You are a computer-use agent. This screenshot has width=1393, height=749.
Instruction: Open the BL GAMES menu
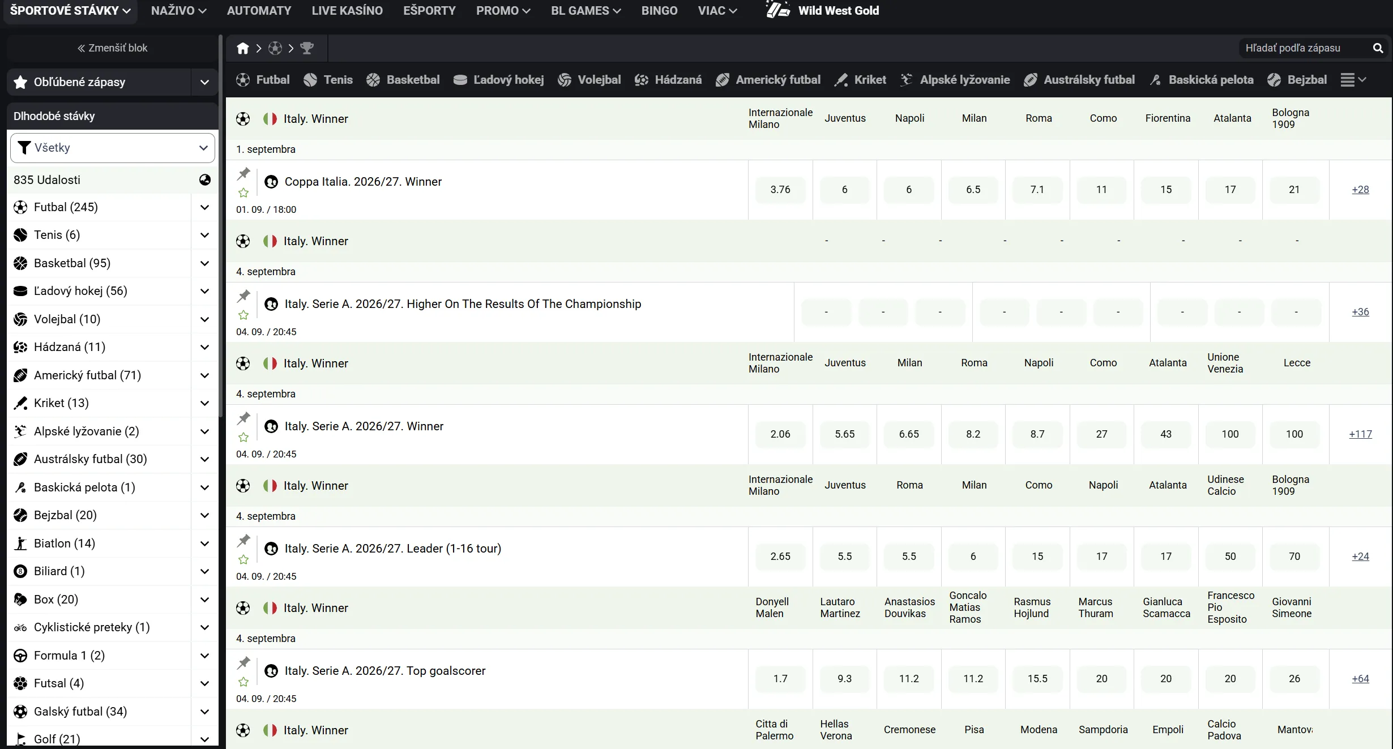click(x=586, y=11)
